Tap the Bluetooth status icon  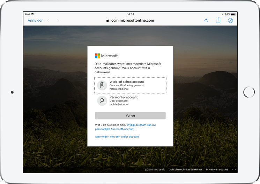tap(223, 14)
